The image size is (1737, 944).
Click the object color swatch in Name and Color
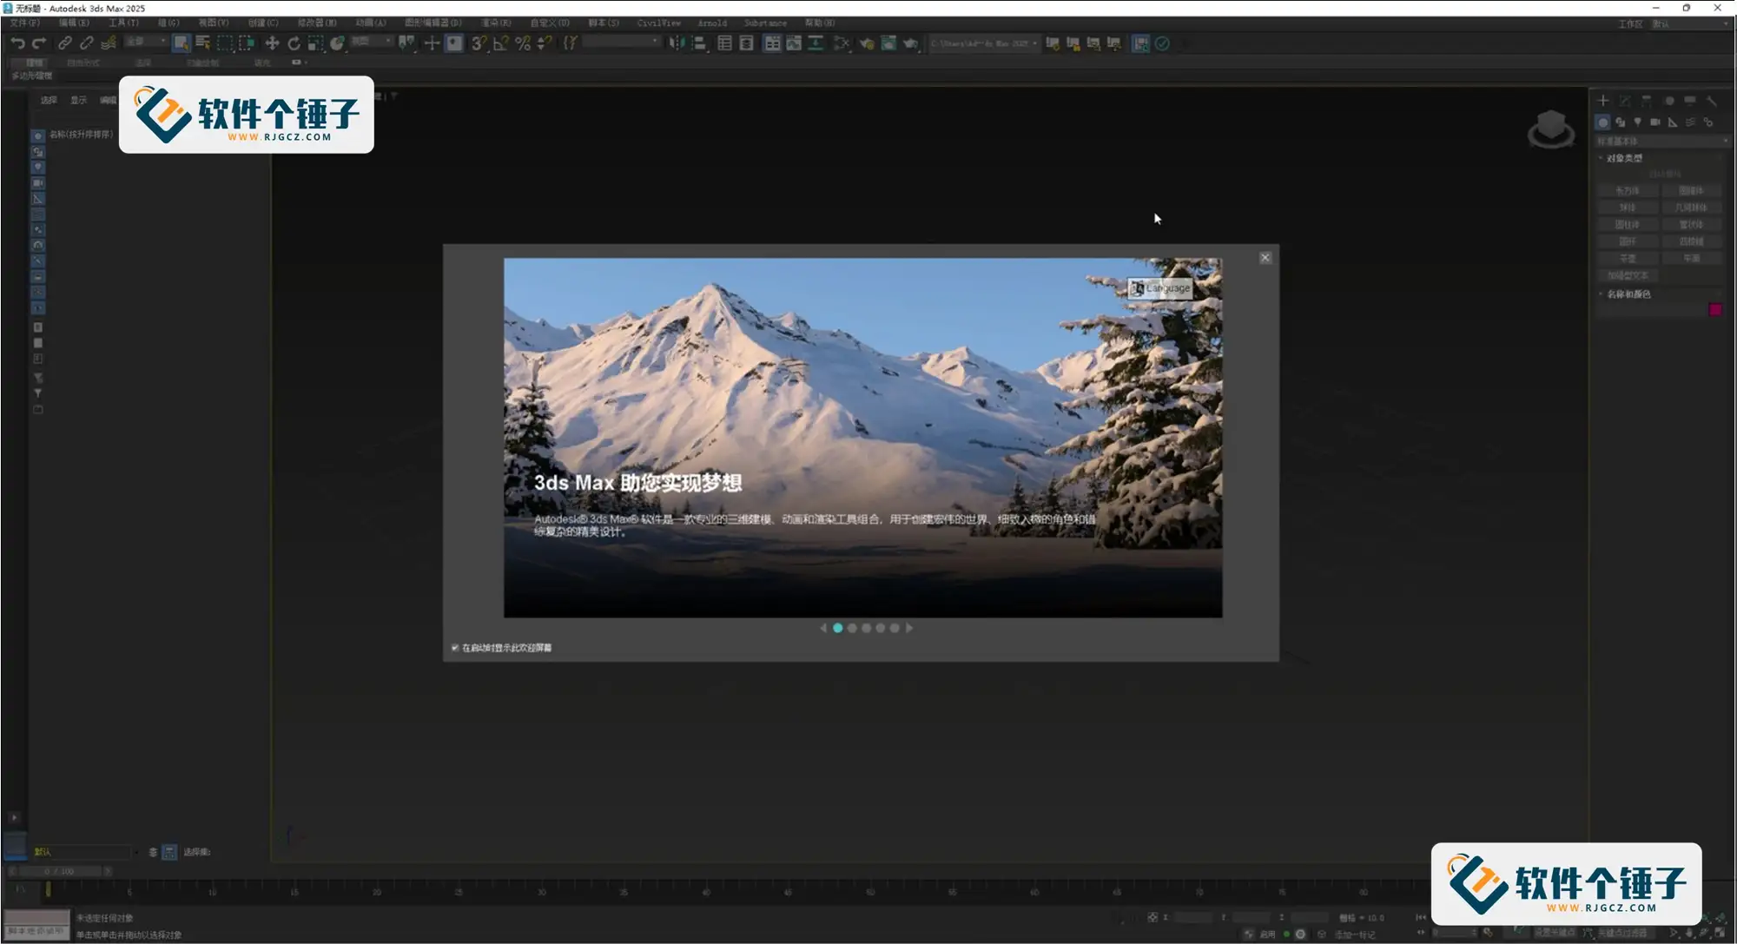(x=1715, y=310)
